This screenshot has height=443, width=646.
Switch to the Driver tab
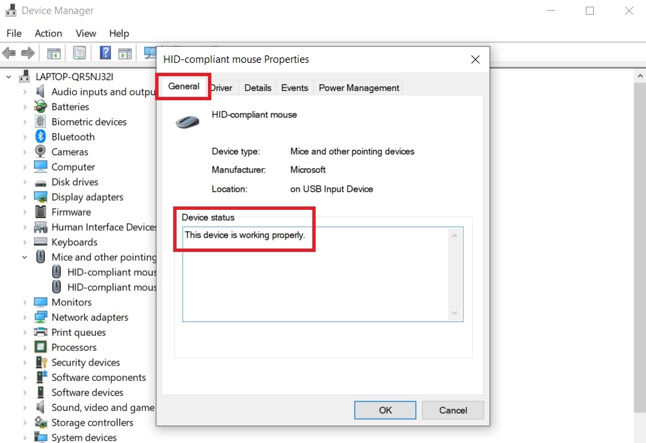222,88
